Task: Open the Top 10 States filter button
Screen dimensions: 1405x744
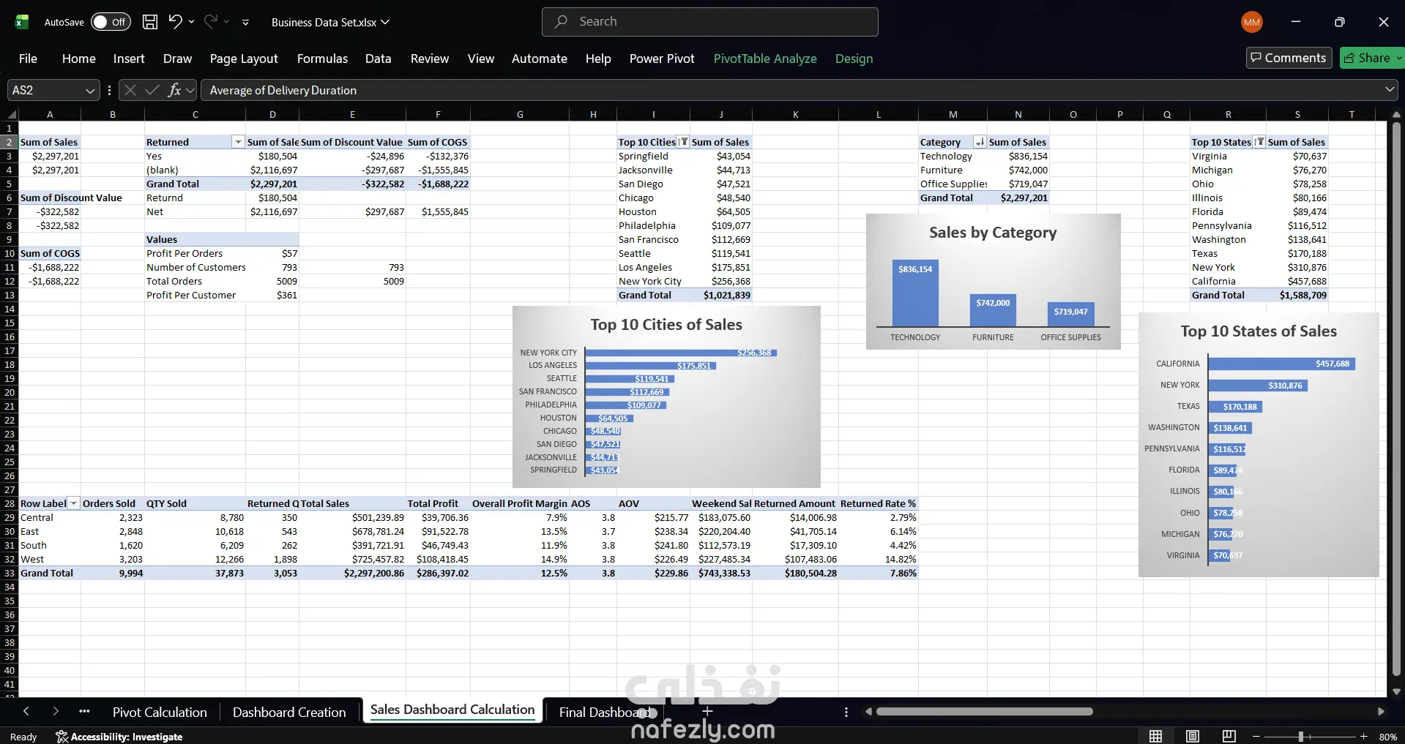Action: tap(1259, 142)
